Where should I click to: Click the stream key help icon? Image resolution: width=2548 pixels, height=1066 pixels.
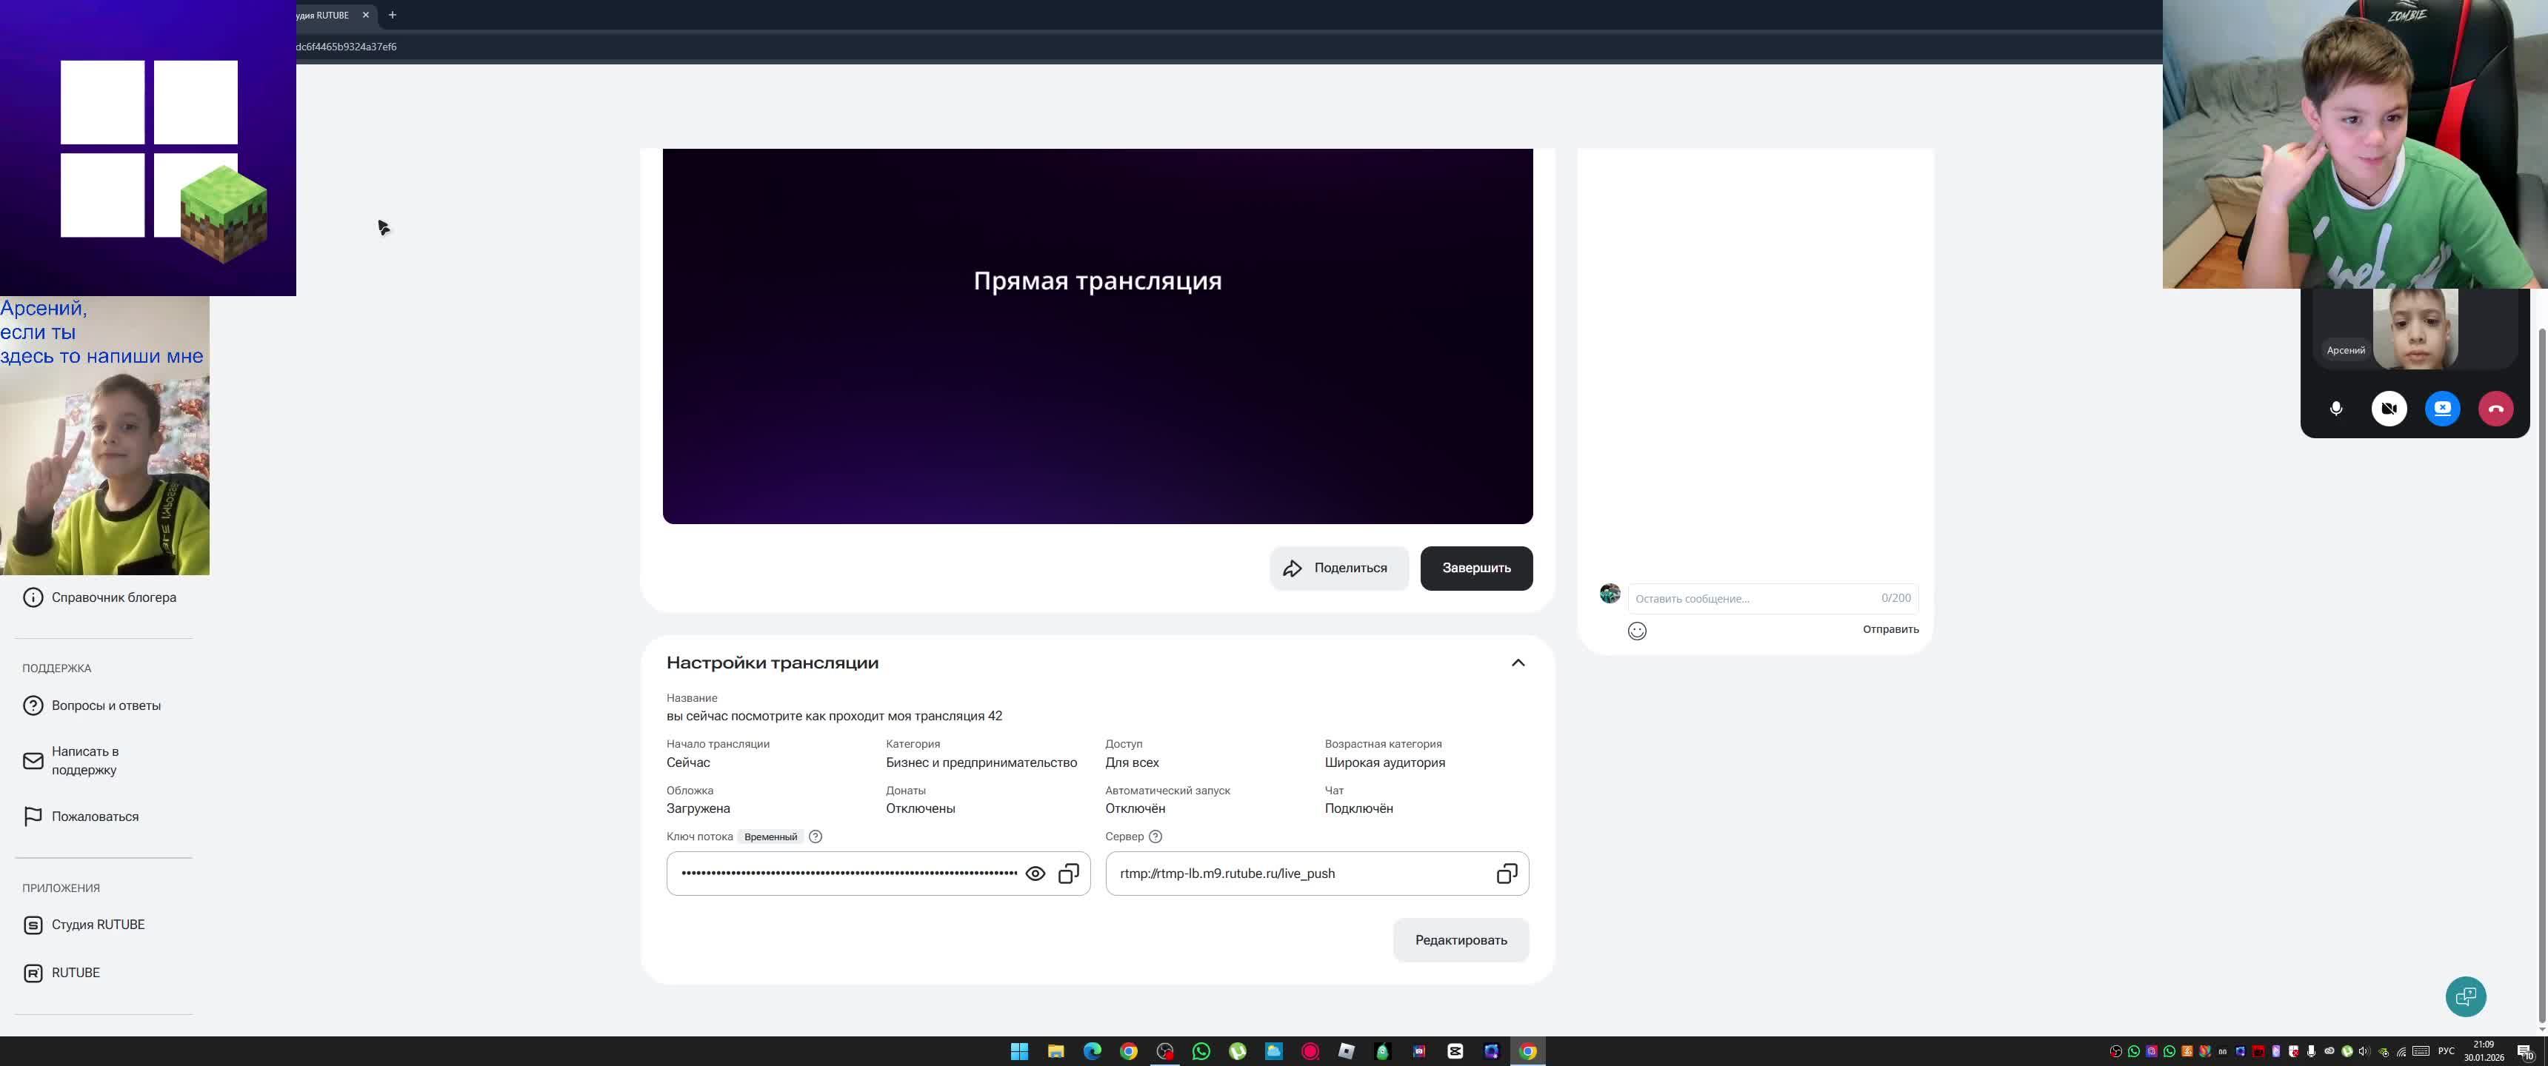[815, 837]
